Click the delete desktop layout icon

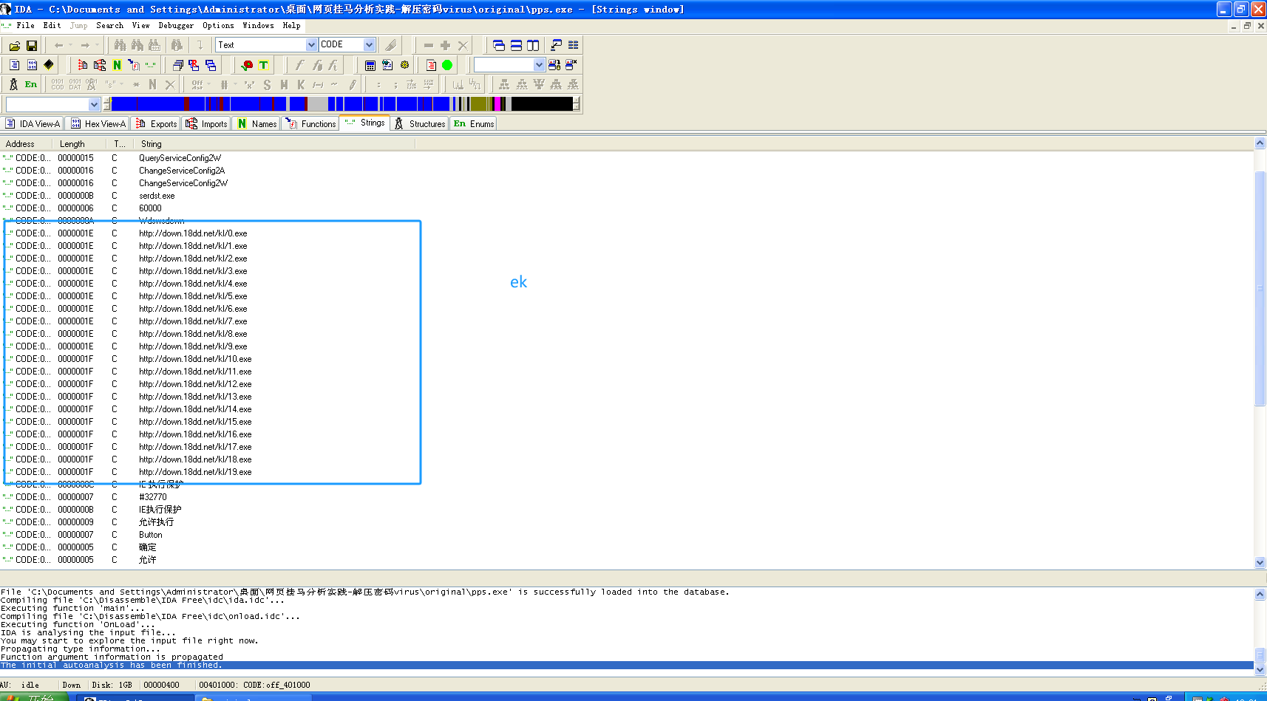click(x=571, y=65)
